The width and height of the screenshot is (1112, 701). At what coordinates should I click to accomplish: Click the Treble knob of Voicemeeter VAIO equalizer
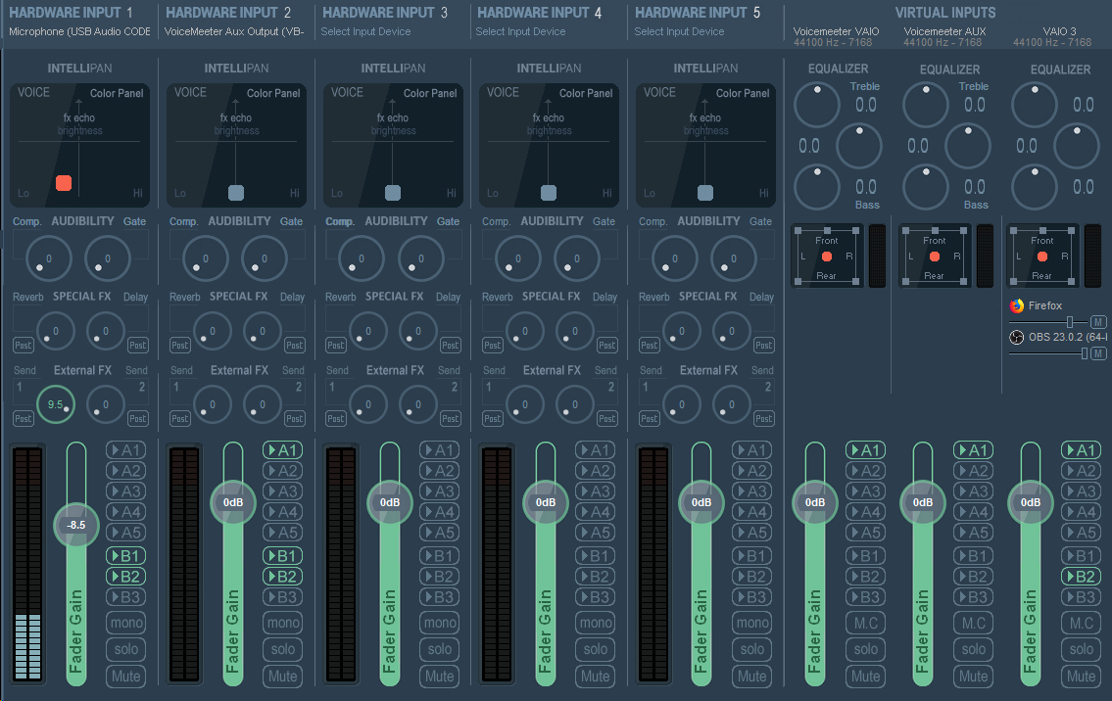817,105
